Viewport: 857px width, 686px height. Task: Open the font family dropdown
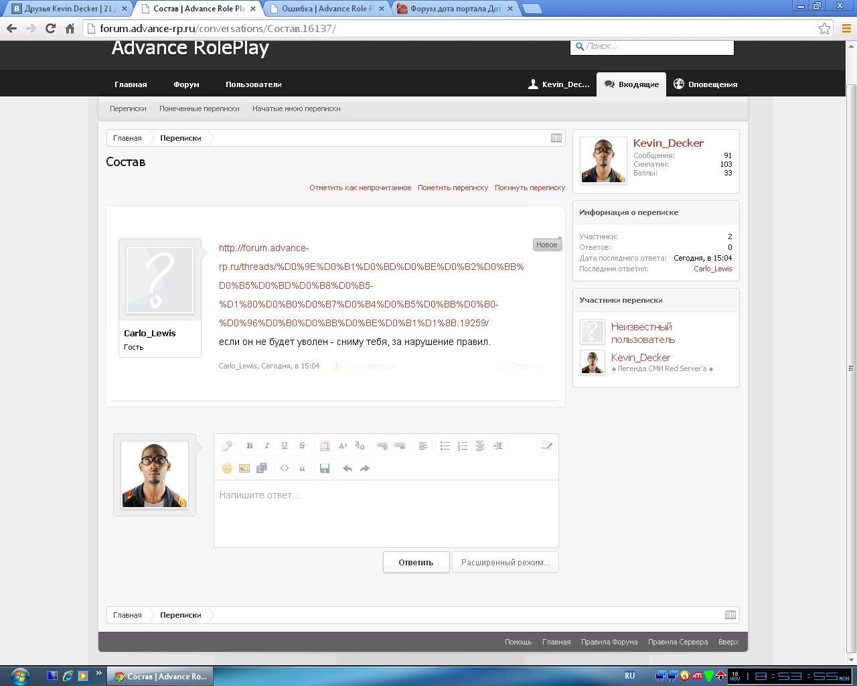pos(360,446)
